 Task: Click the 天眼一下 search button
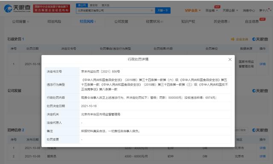163,10
